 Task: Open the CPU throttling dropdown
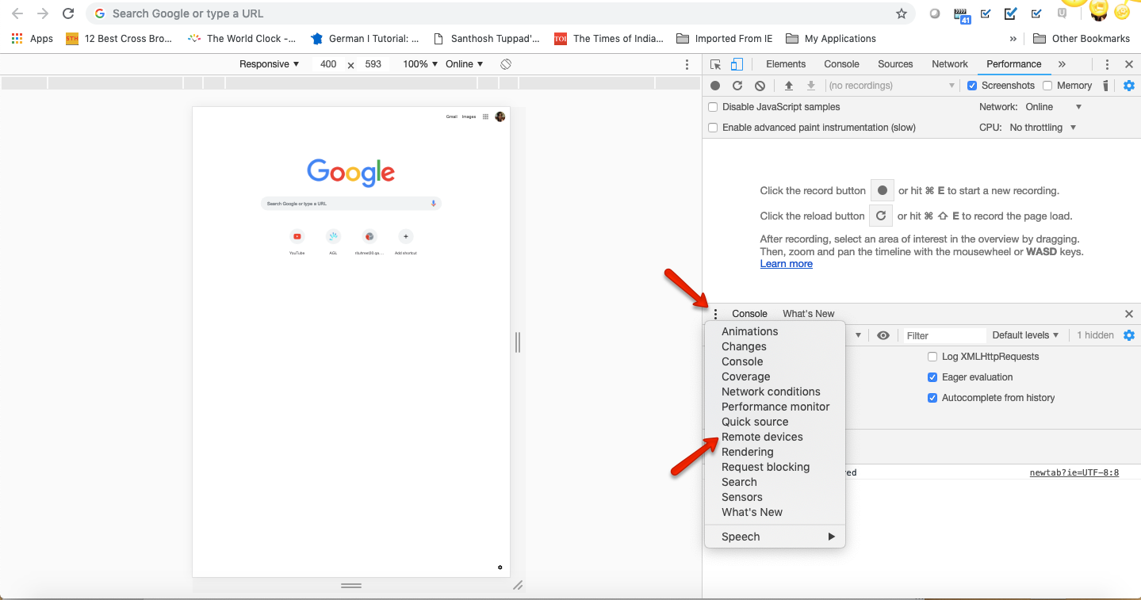point(1042,127)
